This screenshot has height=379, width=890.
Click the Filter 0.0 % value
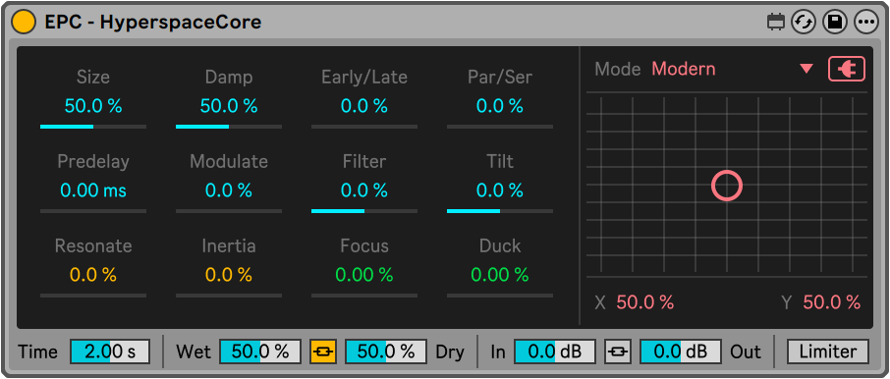pyautogui.click(x=364, y=190)
